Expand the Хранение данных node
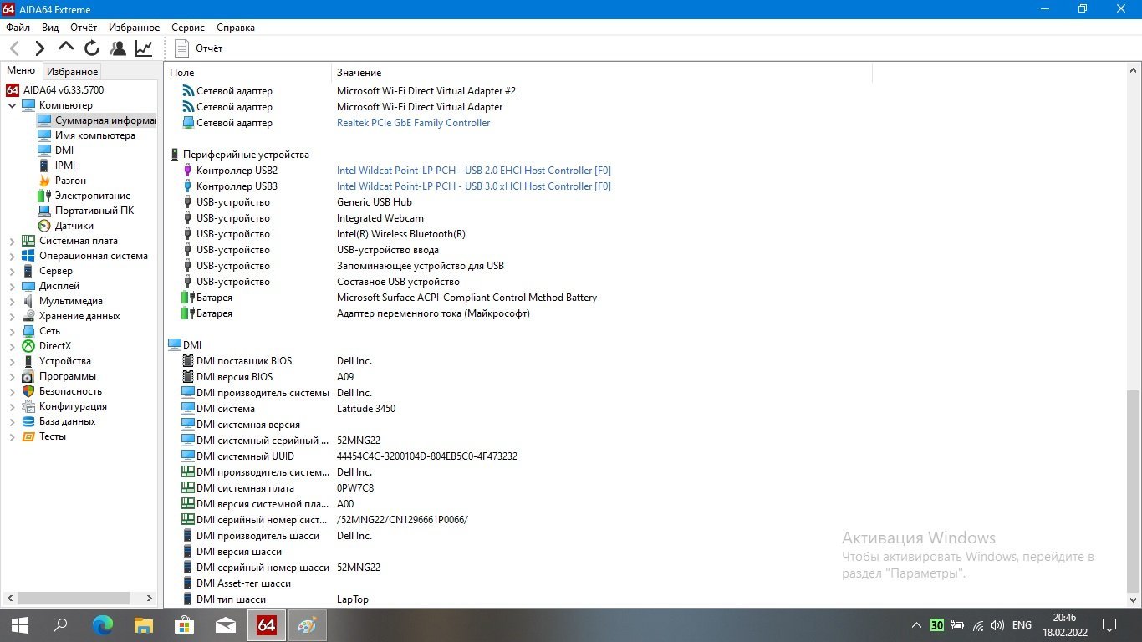The height and width of the screenshot is (642, 1142). (13, 317)
